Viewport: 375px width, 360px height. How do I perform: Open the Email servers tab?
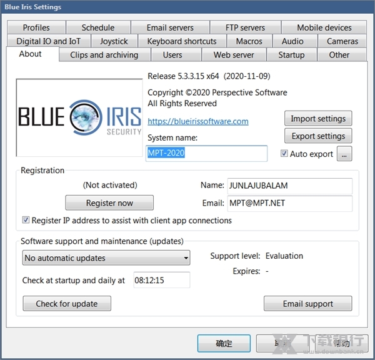click(x=170, y=27)
